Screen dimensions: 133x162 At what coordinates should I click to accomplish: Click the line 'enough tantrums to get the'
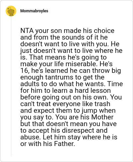(x=62, y=77)
